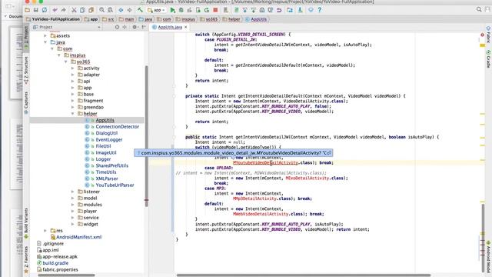Image resolution: width=492 pixels, height=277 pixels.
Task: Click the Open folder toolbar icon
Action: (x=28, y=10)
